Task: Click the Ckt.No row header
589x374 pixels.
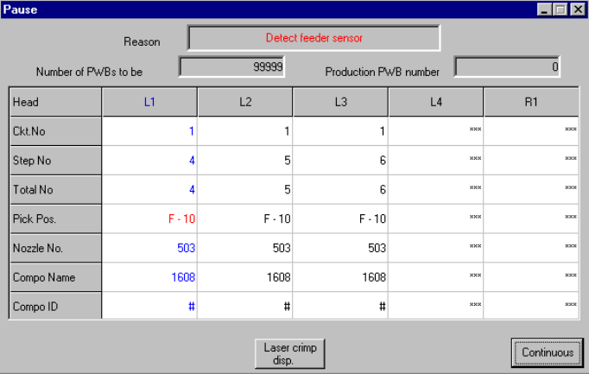Action: [55, 131]
